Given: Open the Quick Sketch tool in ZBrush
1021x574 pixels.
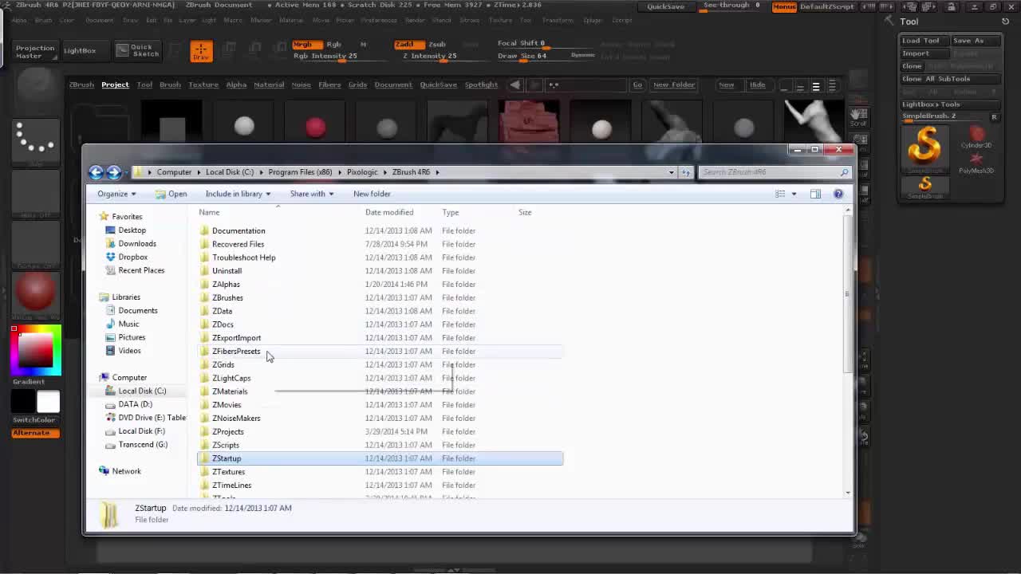Looking at the screenshot, I should click(137, 50).
